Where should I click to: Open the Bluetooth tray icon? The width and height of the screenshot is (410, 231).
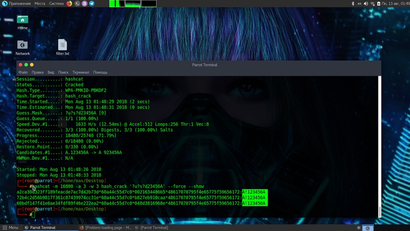coord(353,4)
